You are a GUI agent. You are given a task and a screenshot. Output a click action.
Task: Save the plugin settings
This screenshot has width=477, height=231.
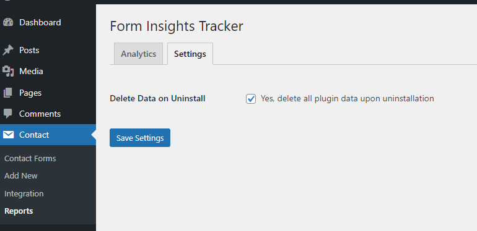140,138
